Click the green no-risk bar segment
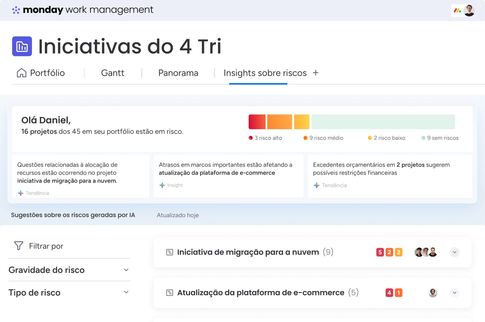 tap(383, 122)
